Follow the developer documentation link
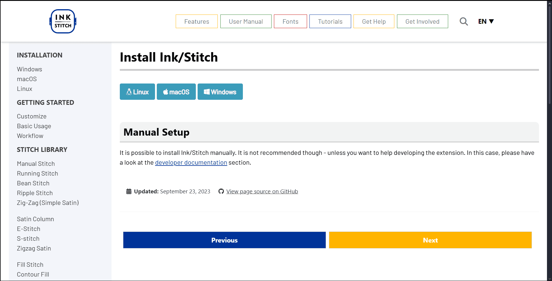The width and height of the screenshot is (552, 281). pyautogui.click(x=191, y=163)
